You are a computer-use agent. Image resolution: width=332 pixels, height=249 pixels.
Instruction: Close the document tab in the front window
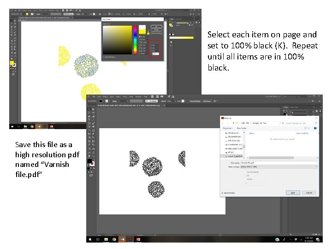pyautogui.click(x=164, y=105)
